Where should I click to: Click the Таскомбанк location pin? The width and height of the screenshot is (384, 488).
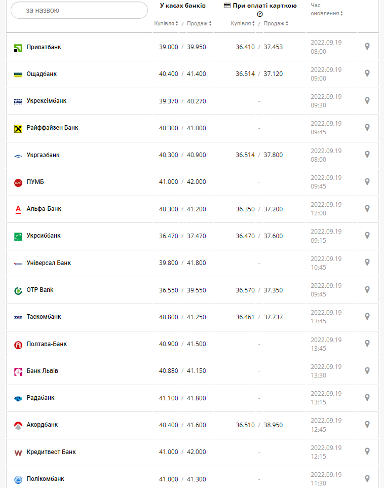pyautogui.click(x=367, y=316)
